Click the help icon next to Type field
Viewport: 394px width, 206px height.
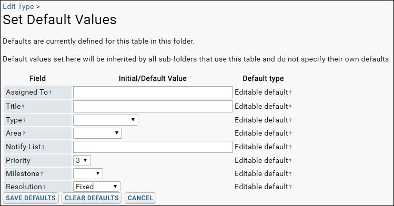(x=24, y=120)
